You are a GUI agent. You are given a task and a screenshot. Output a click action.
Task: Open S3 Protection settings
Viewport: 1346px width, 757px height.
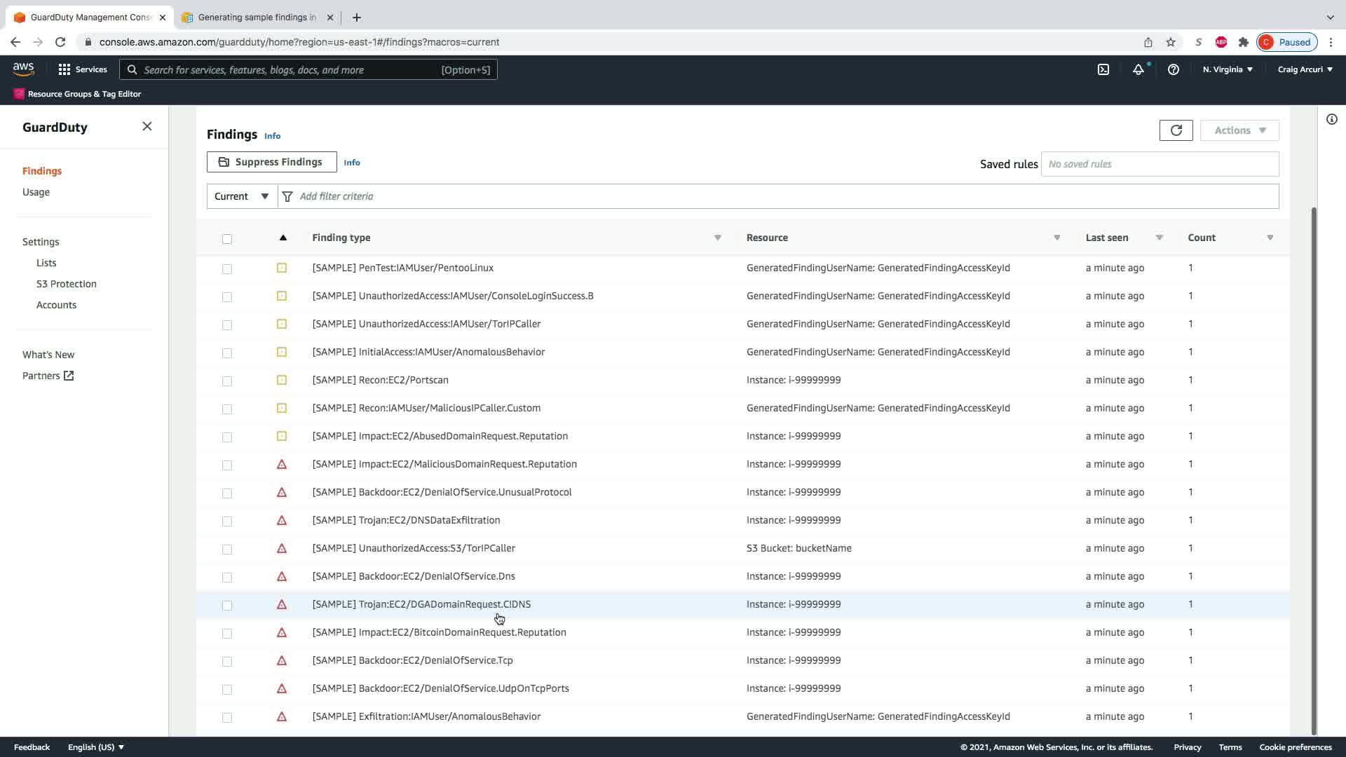click(x=66, y=284)
